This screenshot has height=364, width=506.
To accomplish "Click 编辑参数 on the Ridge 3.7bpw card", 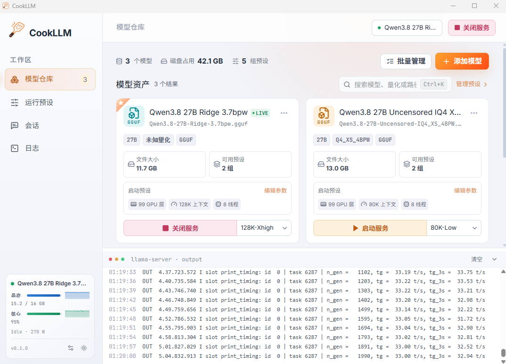I will pyautogui.click(x=275, y=191).
